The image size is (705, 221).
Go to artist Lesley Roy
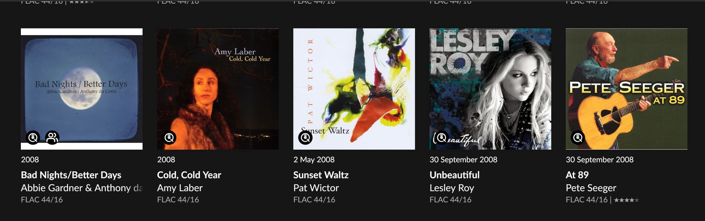click(x=452, y=188)
